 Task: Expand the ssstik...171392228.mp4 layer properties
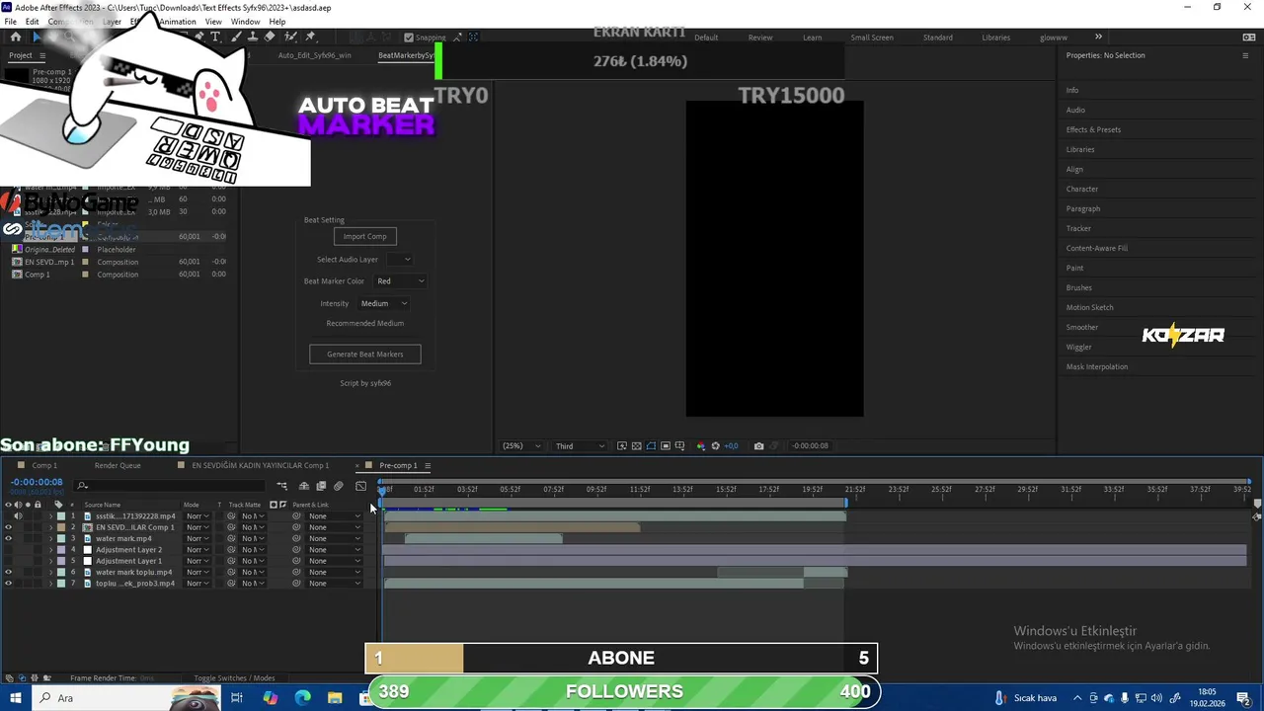click(x=50, y=515)
